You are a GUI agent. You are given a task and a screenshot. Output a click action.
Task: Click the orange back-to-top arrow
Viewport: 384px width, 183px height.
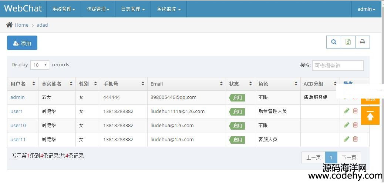tap(370, 116)
